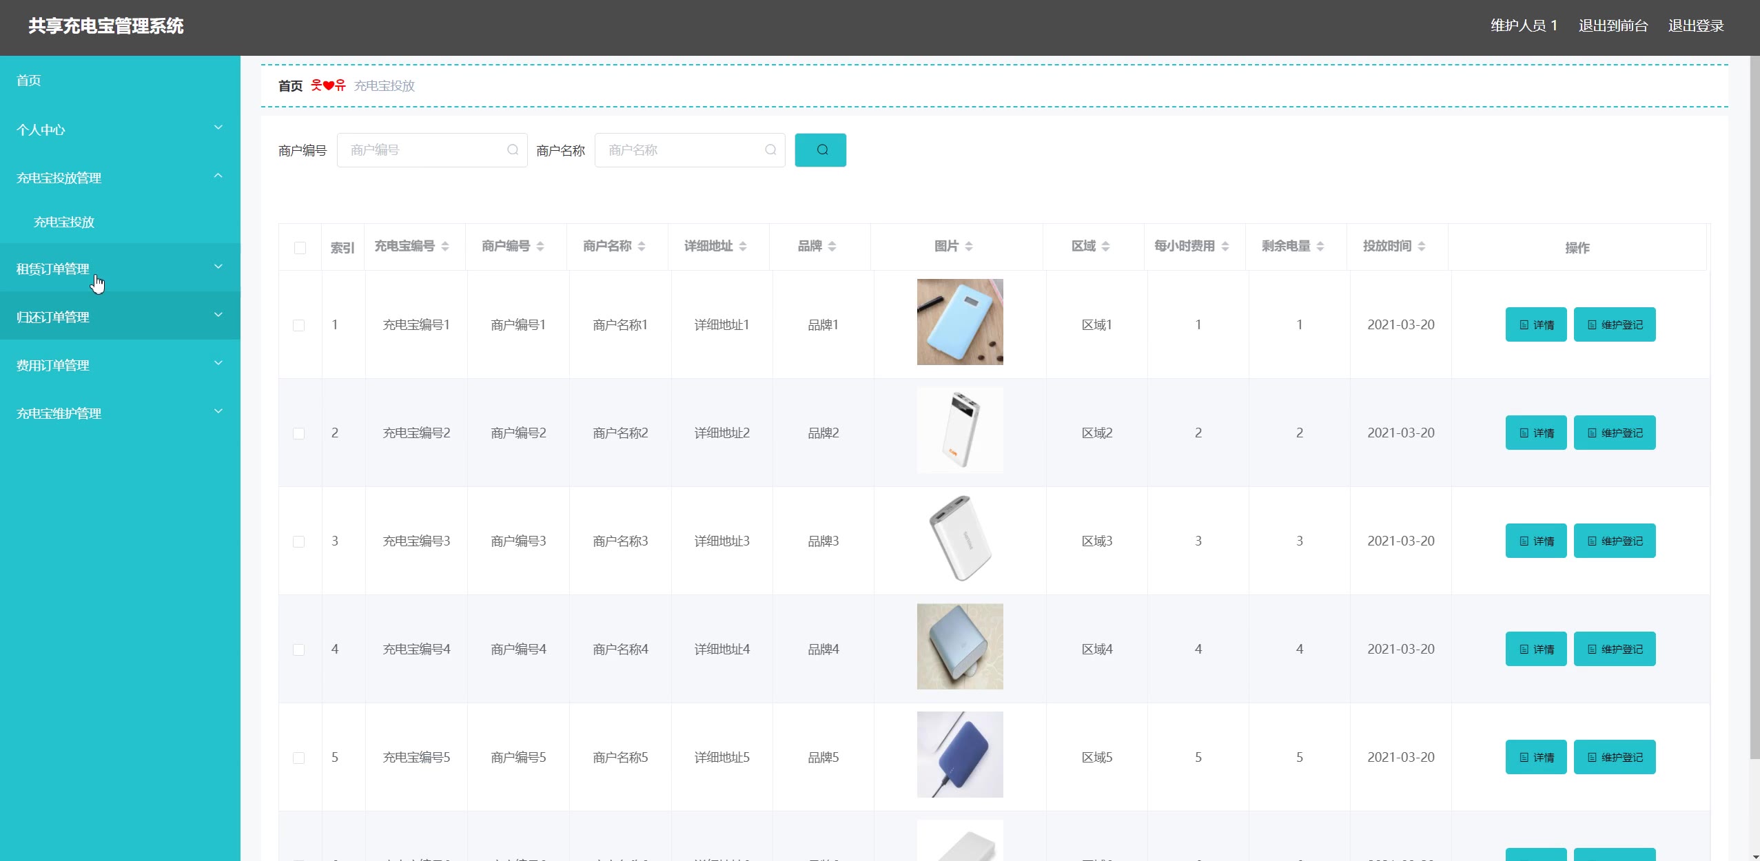Select the 充电宝投放 submenu item
This screenshot has width=1760, height=861.
click(120, 222)
